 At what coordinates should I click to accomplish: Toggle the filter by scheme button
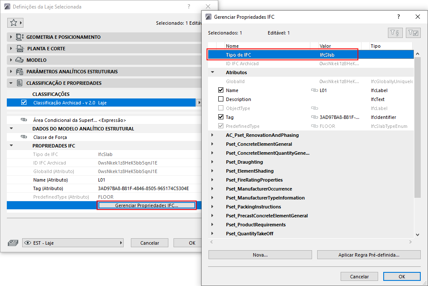point(395,33)
